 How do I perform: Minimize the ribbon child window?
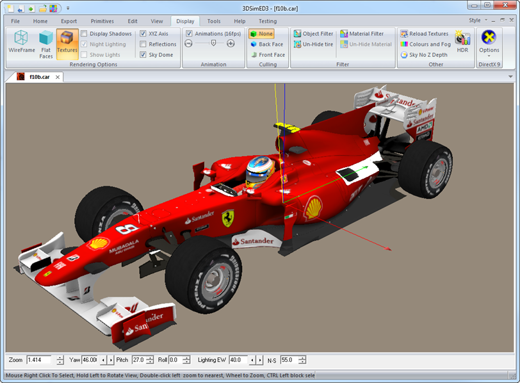pos(494,20)
